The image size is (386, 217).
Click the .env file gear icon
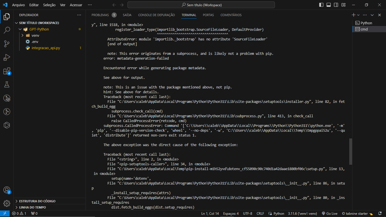pos(28,42)
